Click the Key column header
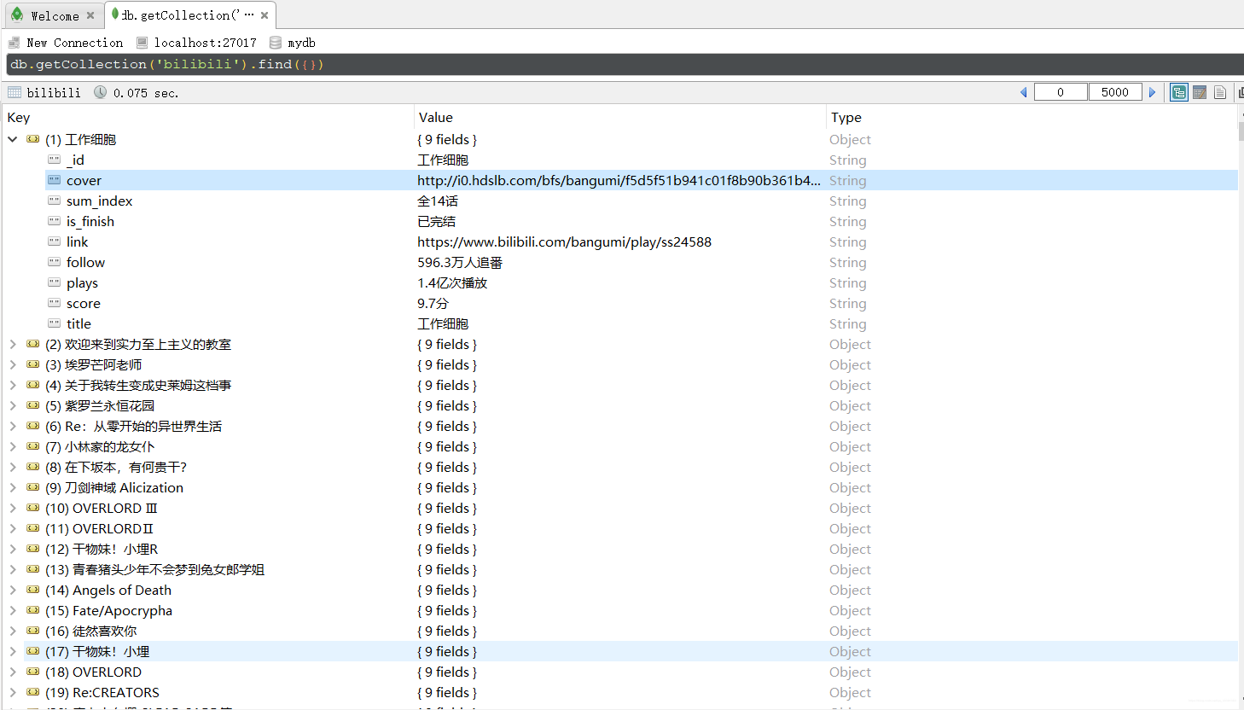This screenshot has width=1244, height=710. click(19, 118)
